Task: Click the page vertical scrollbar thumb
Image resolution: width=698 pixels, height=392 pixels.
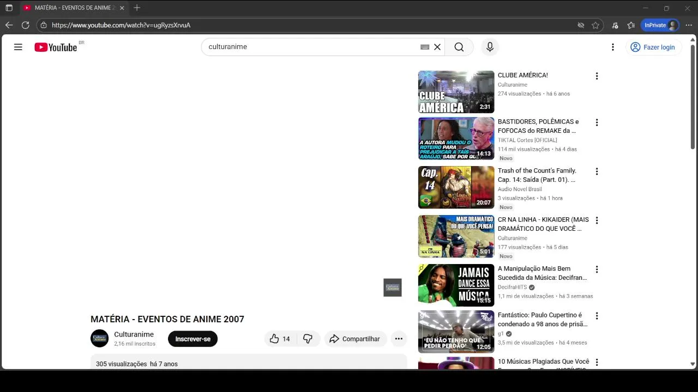Action: [x=693, y=97]
